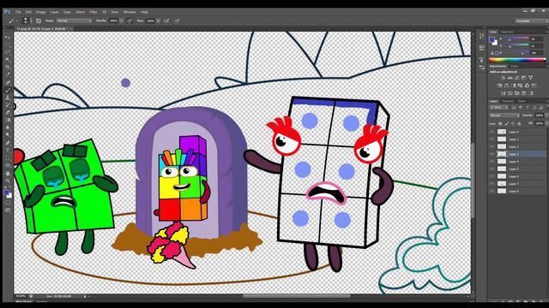Change screen mode at toolbox bottom
549x308 pixels.
pos(8,210)
